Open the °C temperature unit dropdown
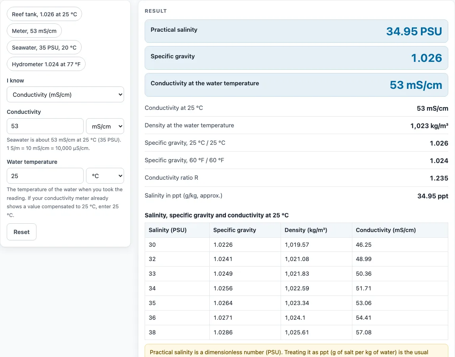Viewport: 455px width, 357px height. click(x=105, y=176)
